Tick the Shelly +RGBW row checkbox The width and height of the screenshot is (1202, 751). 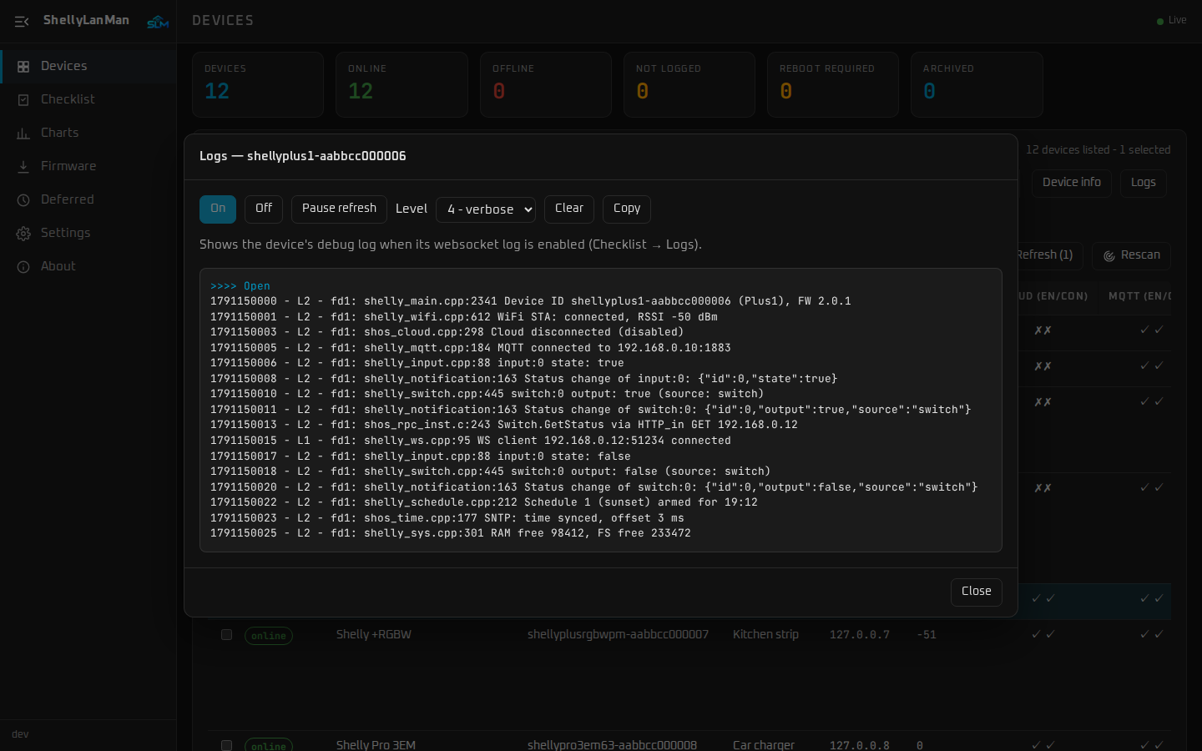[226, 635]
